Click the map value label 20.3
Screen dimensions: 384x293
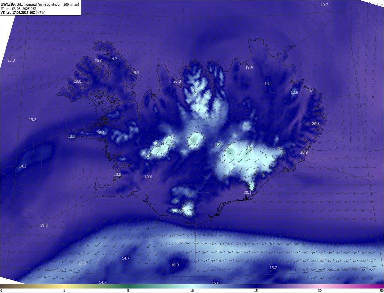click(11, 60)
